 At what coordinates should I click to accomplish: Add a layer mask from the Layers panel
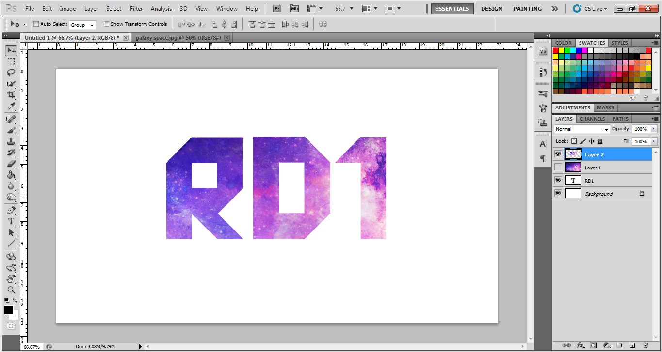pyautogui.click(x=593, y=345)
